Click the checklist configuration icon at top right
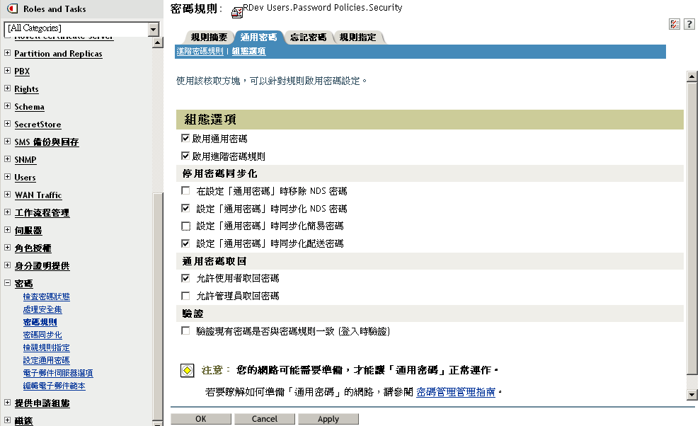 click(675, 23)
